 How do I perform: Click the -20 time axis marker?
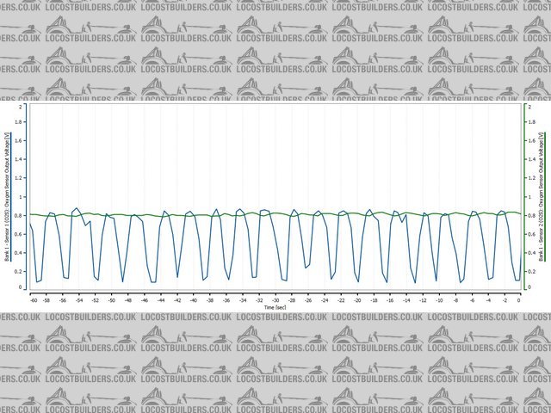[x=357, y=300]
